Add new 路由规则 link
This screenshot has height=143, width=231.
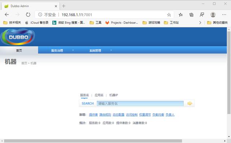pyautogui.click(x=105, y=115)
